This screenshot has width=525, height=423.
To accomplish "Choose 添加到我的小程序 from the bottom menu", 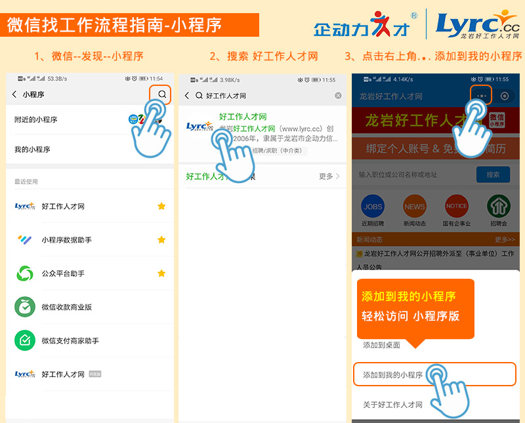I will coord(392,375).
